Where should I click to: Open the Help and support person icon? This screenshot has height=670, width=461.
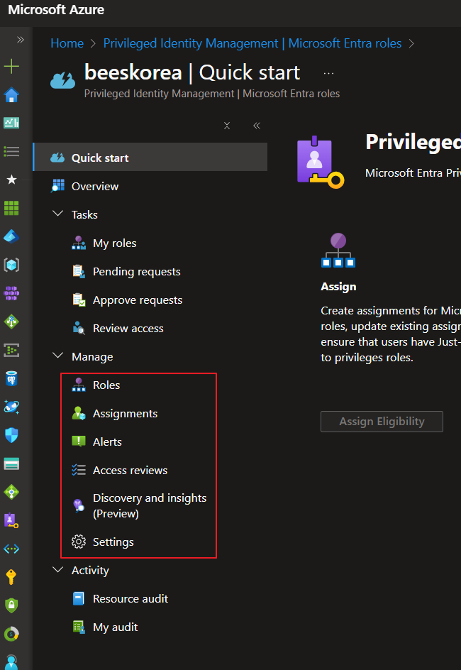pos(11,662)
